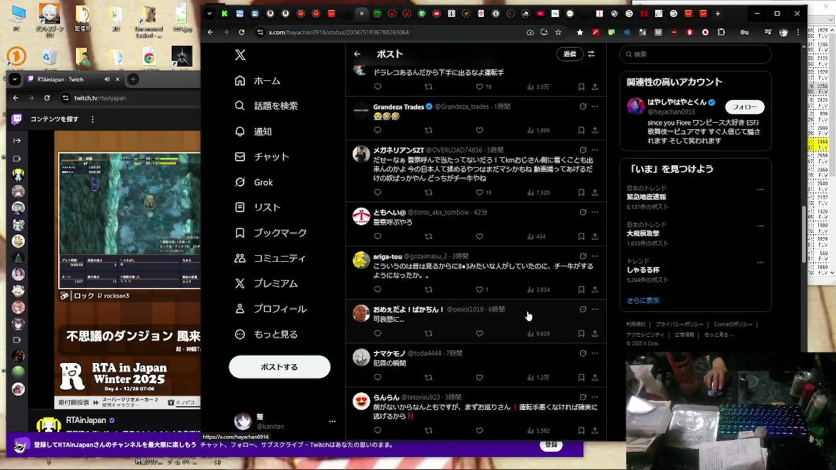The height and width of the screenshot is (470, 836).
Task: Open Twitch logo home icon
Action: click(x=17, y=119)
